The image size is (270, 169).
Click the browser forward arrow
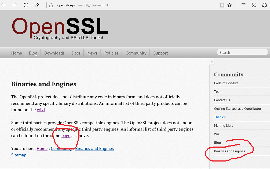pyautogui.click(x=14, y=5)
